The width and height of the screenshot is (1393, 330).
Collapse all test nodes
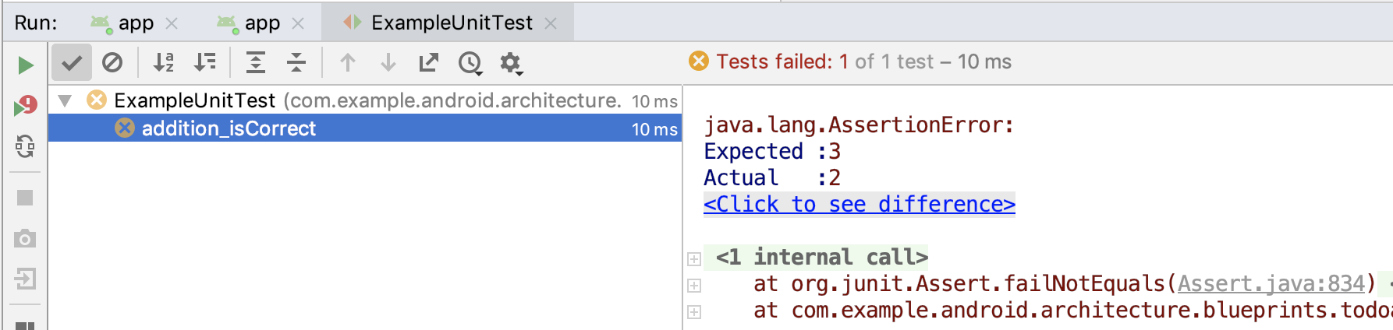(296, 62)
